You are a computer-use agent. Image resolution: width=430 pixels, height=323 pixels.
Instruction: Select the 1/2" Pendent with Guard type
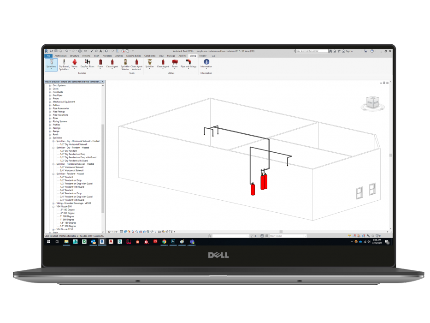[x=72, y=187]
